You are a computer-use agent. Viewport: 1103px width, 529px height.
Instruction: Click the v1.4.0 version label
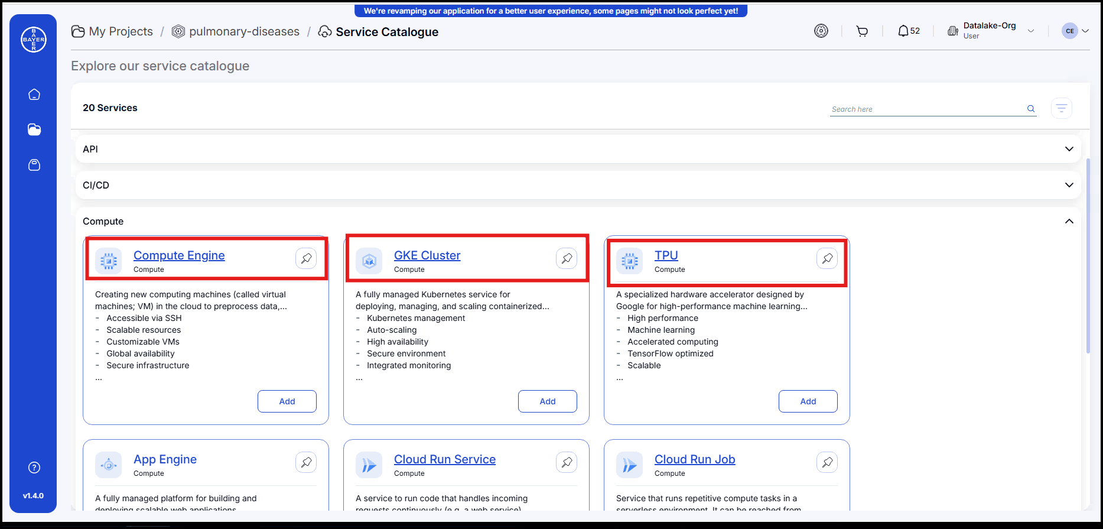tap(33, 496)
